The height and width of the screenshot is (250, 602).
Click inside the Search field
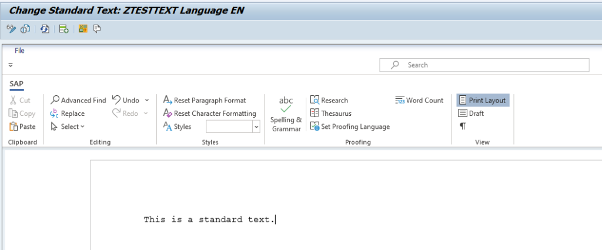pyautogui.click(x=484, y=65)
